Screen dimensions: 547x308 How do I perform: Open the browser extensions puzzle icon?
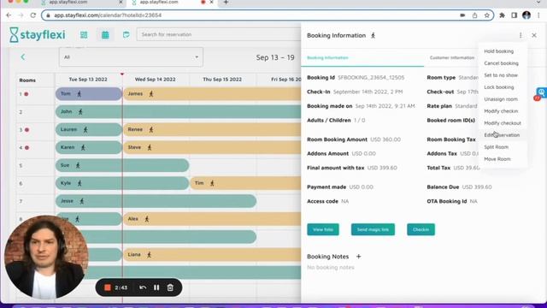502,15
